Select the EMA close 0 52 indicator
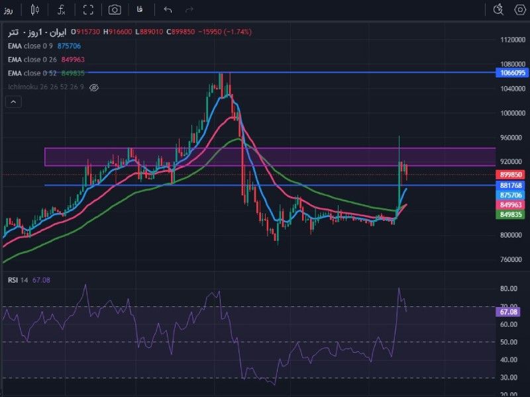 (32, 73)
